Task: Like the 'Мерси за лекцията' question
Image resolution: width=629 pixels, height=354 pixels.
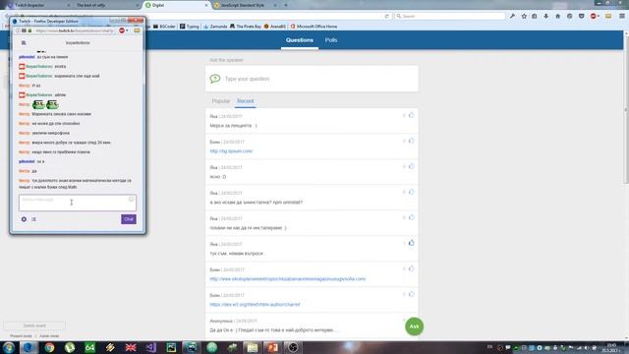Action: [411, 116]
